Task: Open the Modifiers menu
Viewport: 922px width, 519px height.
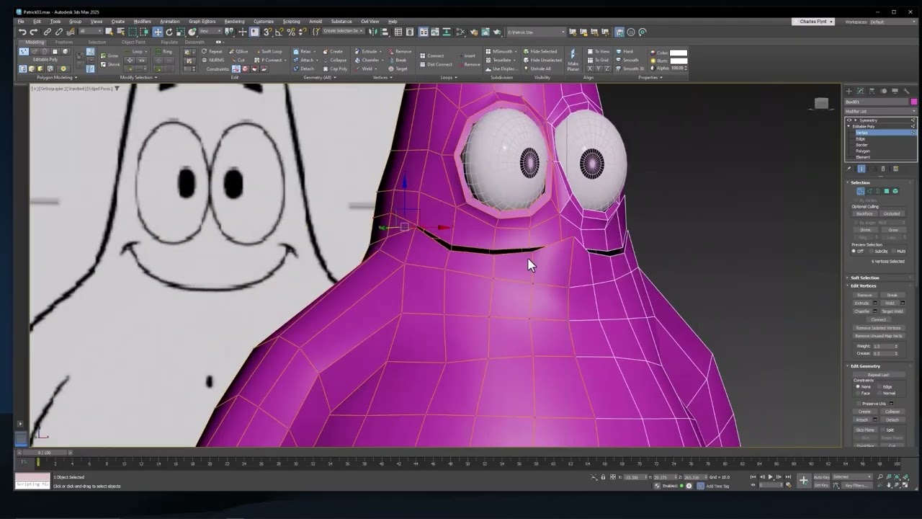Action: 142,22
